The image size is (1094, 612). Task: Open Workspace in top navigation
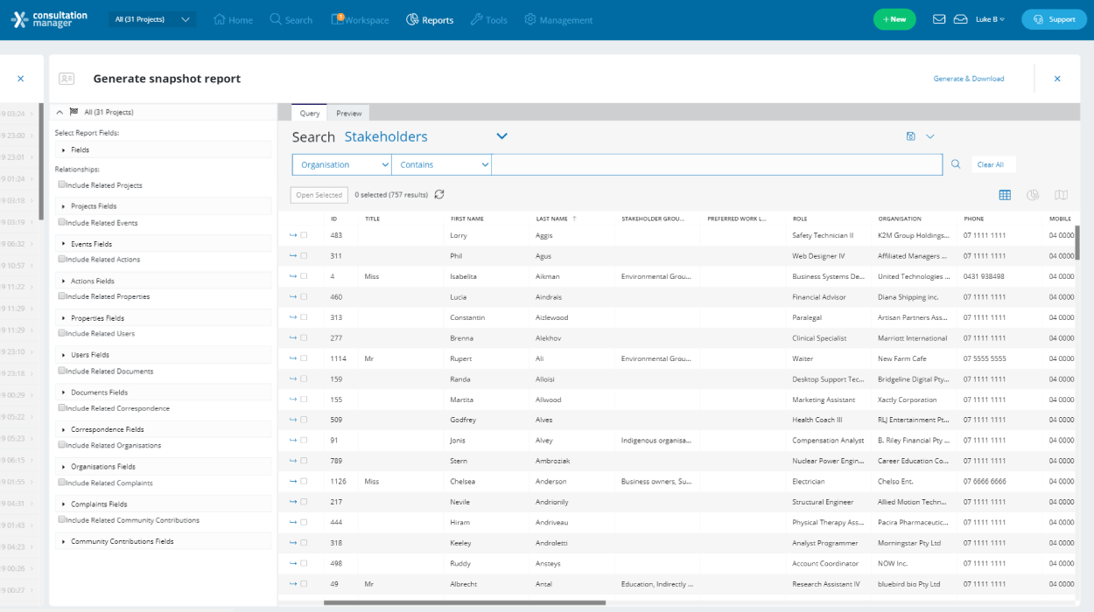[x=360, y=19]
